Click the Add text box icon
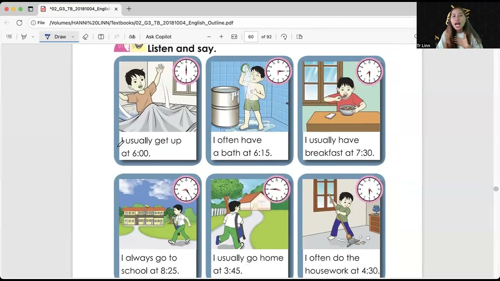Image resolution: width=500 pixels, height=281 pixels. pos(101,37)
